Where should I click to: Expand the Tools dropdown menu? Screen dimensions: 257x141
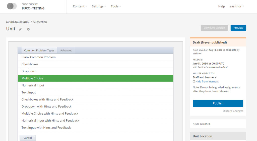[116, 6]
